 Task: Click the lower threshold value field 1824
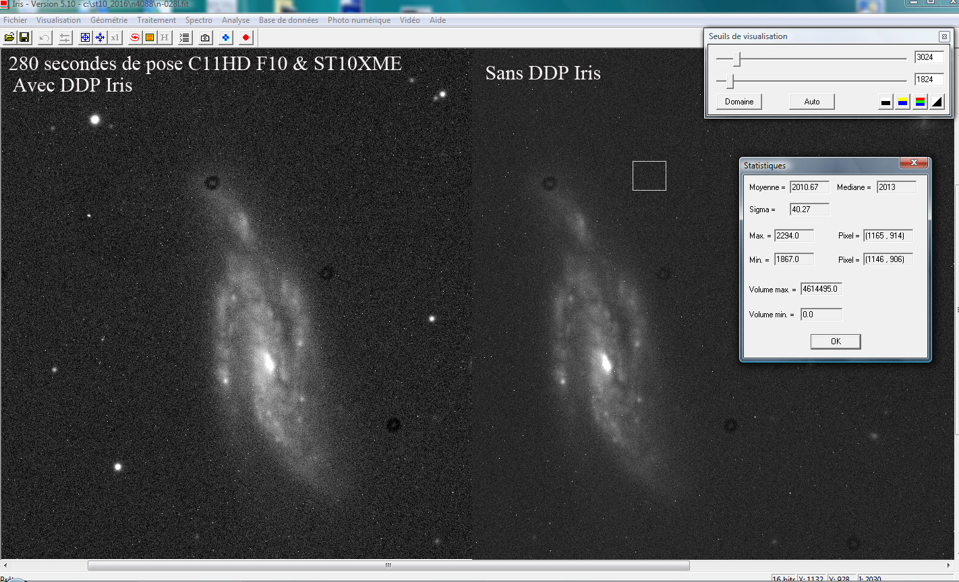pos(929,79)
